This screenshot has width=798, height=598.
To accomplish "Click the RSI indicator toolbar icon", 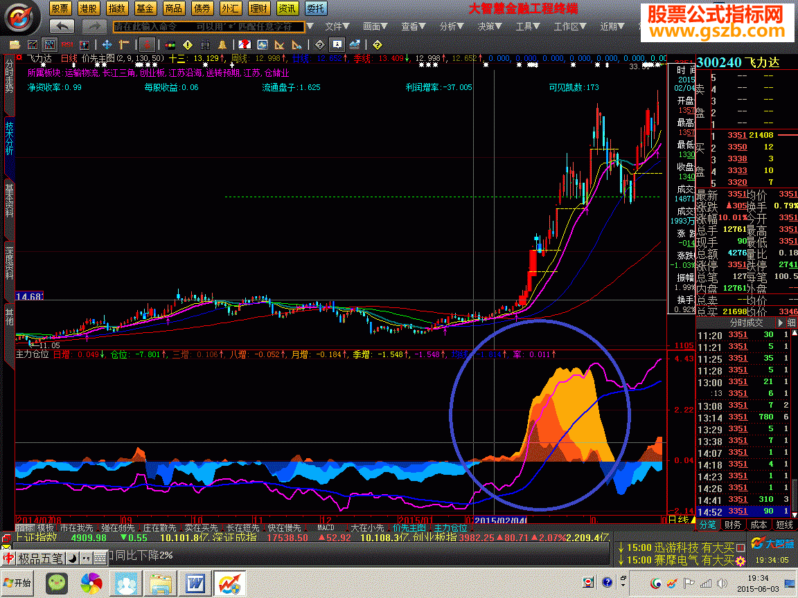I will pyautogui.click(x=66, y=44).
